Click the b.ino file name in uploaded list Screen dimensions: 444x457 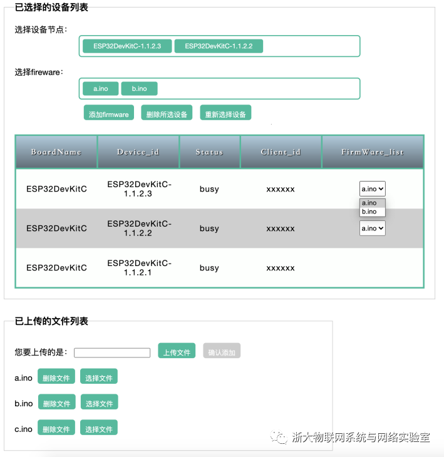24,403
